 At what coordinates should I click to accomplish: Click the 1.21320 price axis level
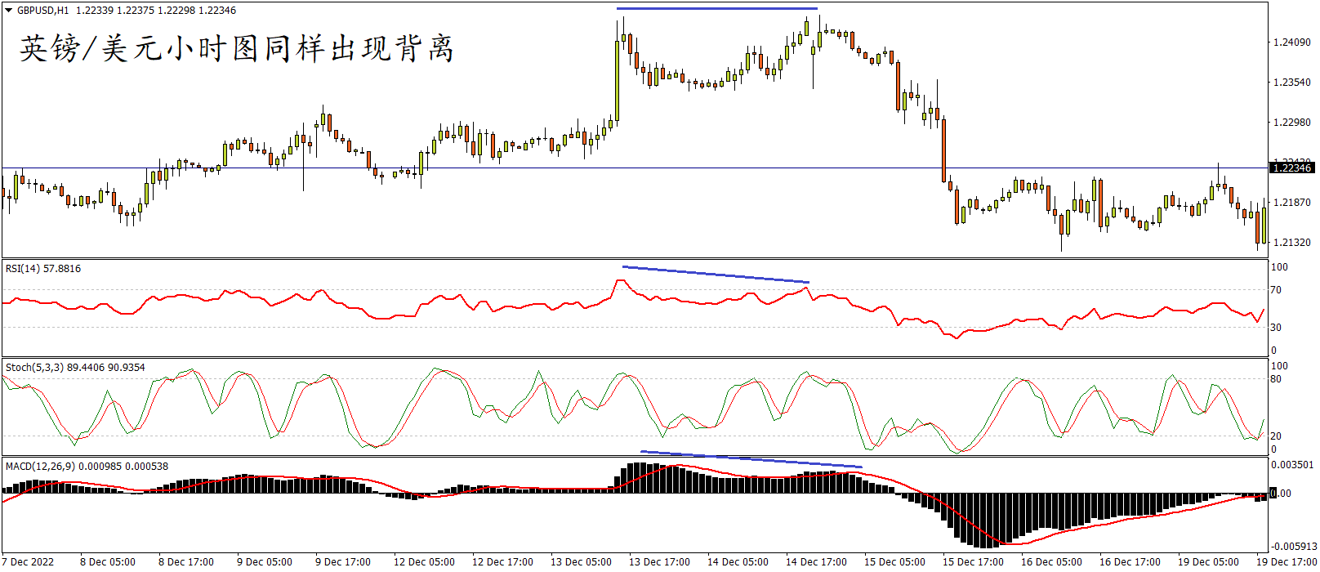1292,243
